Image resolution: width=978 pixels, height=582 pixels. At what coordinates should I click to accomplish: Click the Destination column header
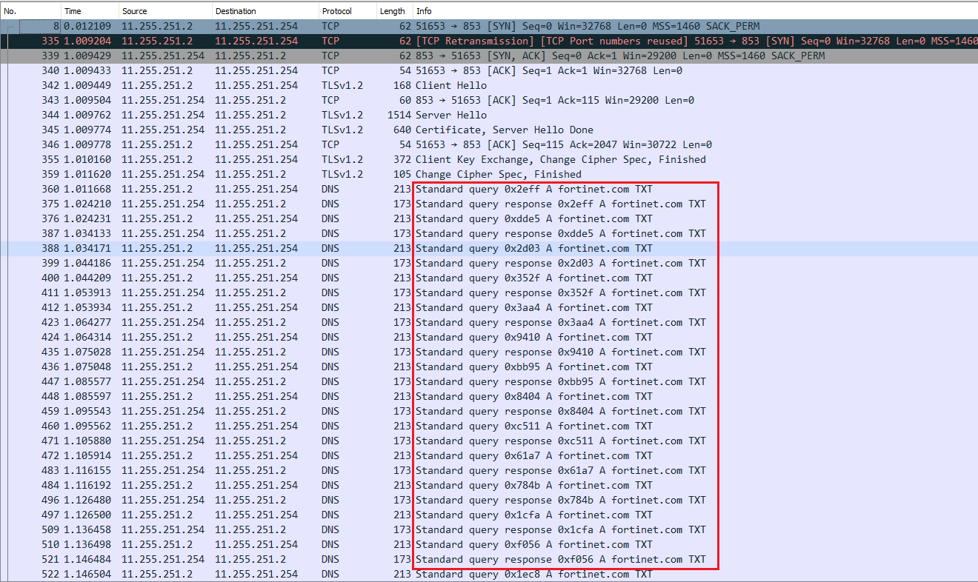click(x=266, y=11)
